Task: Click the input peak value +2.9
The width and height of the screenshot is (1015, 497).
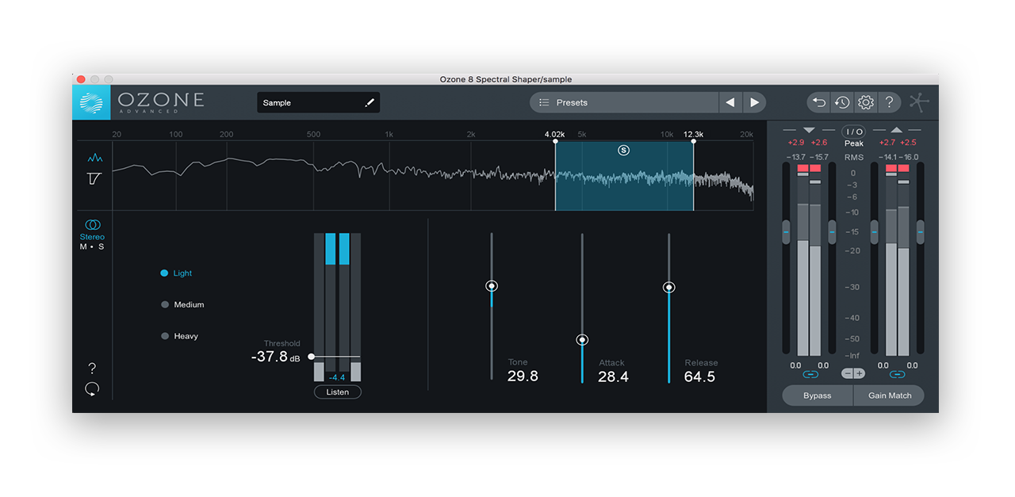Action: point(795,143)
